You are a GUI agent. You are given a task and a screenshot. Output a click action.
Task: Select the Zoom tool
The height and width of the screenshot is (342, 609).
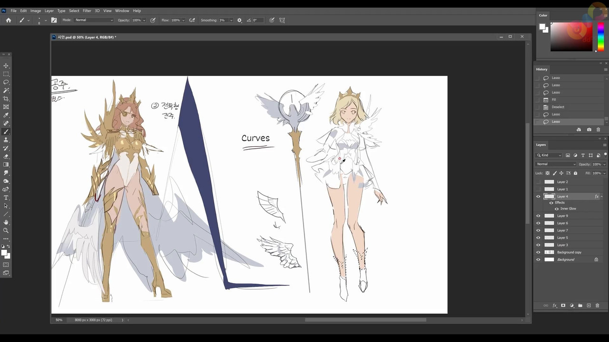click(x=6, y=230)
